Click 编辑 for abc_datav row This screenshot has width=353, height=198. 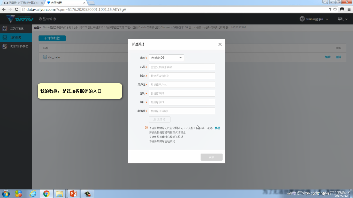[328, 57]
